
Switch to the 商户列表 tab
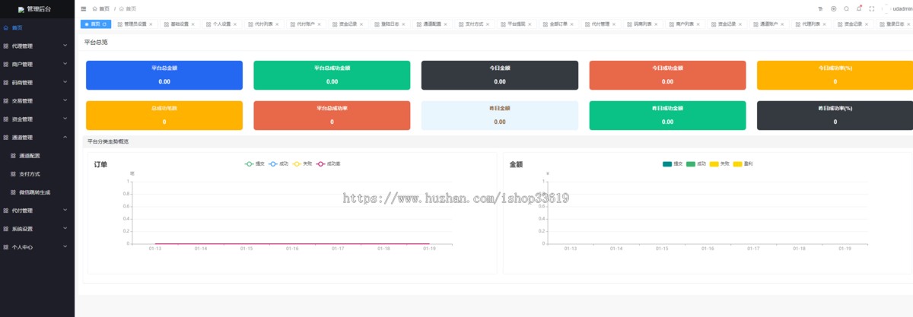click(x=685, y=24)
